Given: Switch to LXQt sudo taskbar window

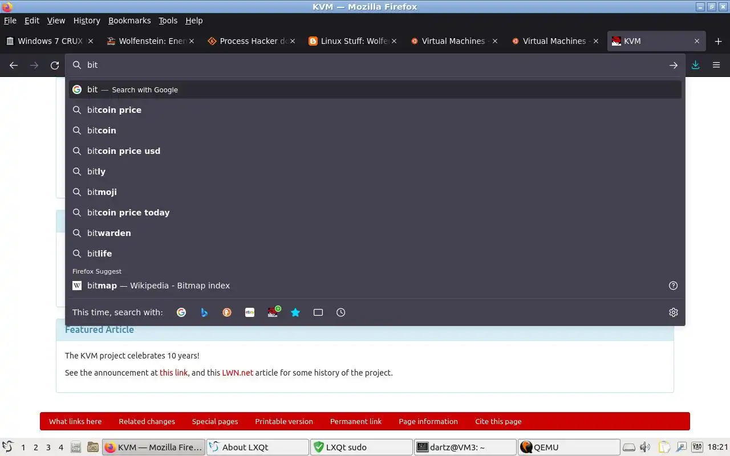Looking at the screenshot, I should (x=361, y=447).
